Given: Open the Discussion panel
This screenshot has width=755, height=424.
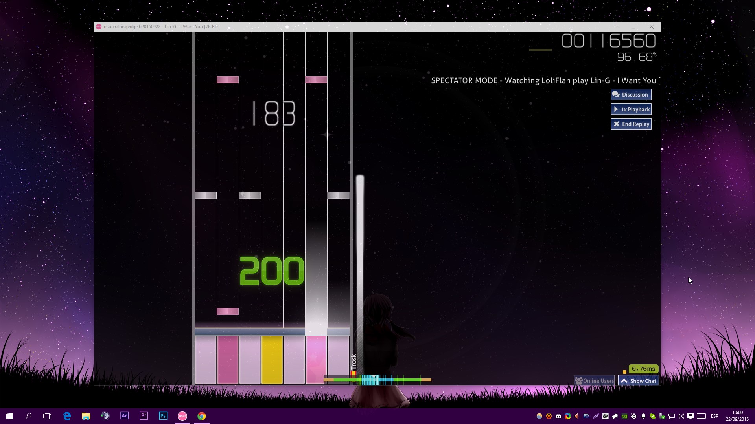Looking at the screenshot, I should [x=631, y=95].
